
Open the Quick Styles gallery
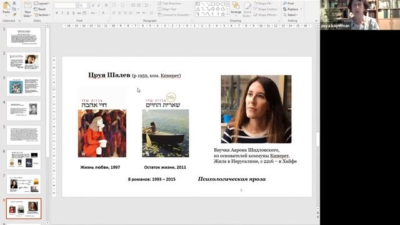tap(247, 9)
